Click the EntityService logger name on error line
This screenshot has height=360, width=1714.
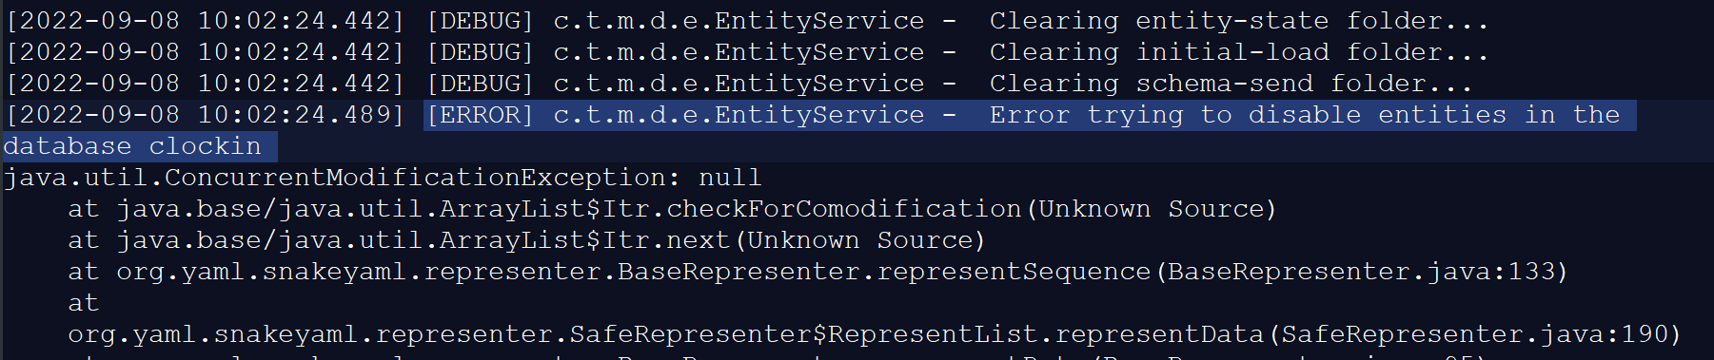point(739,115)
